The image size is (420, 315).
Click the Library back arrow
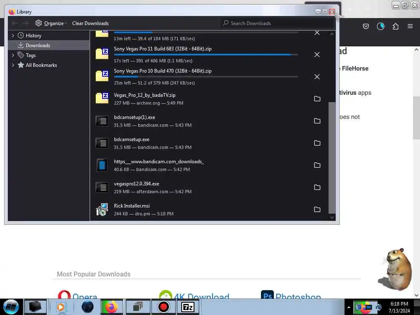[15, 23]
